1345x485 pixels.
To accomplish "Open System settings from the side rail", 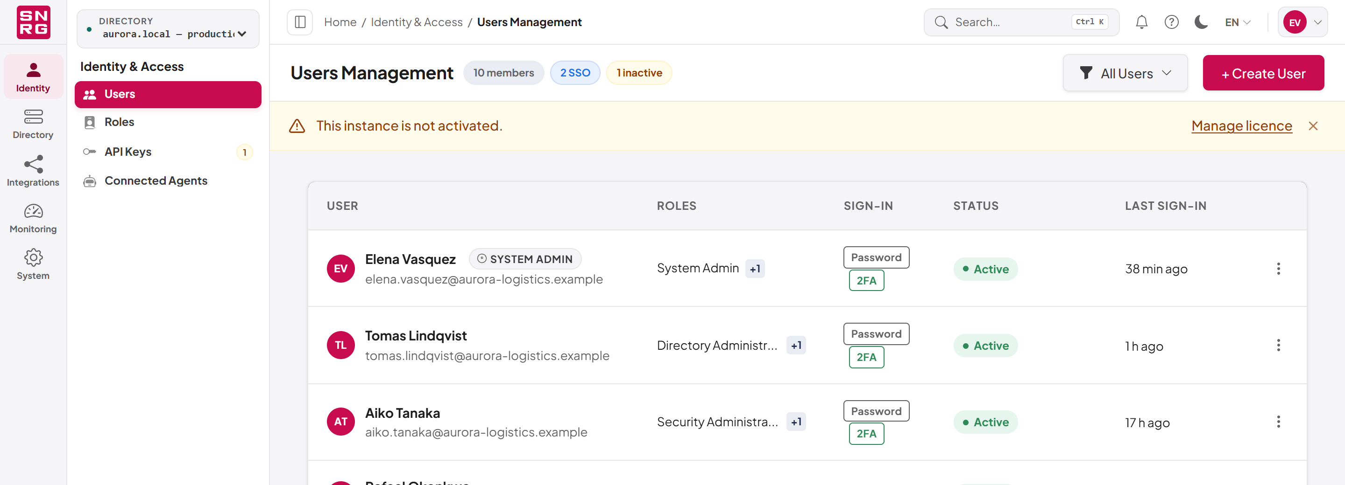I will [33, 264].
